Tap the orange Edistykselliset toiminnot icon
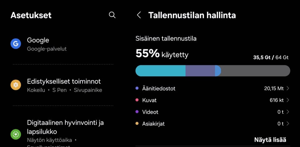This screenshot has height=147, width=300. coord(16,85)
